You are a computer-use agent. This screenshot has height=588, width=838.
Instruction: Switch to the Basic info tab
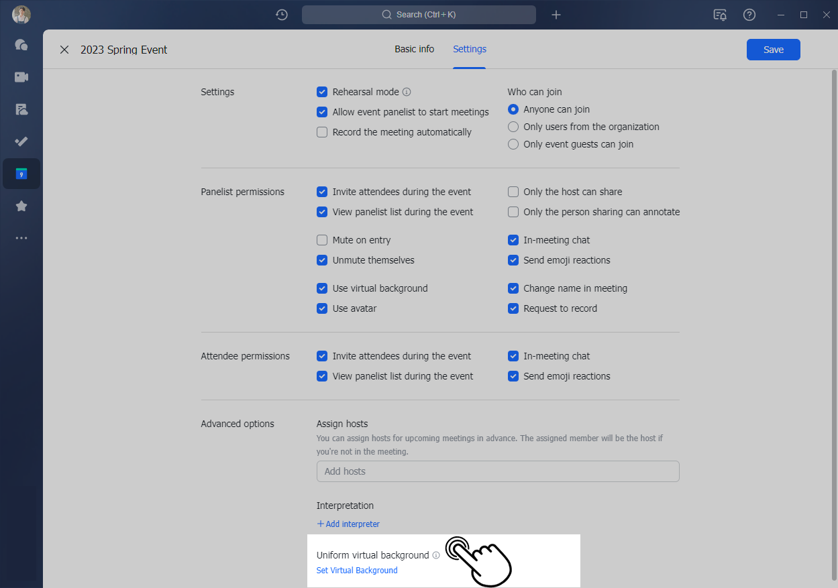(x=414, y=49)
